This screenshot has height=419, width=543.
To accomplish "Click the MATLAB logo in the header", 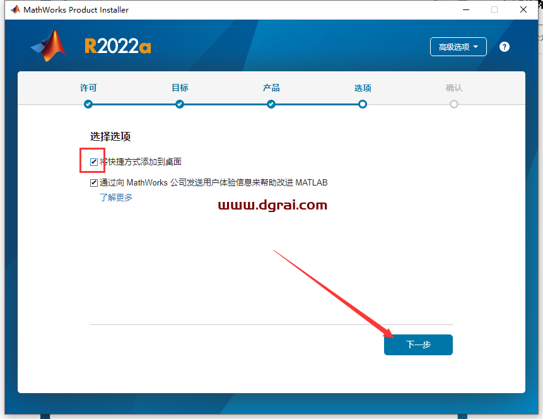I will click(49, 45).
